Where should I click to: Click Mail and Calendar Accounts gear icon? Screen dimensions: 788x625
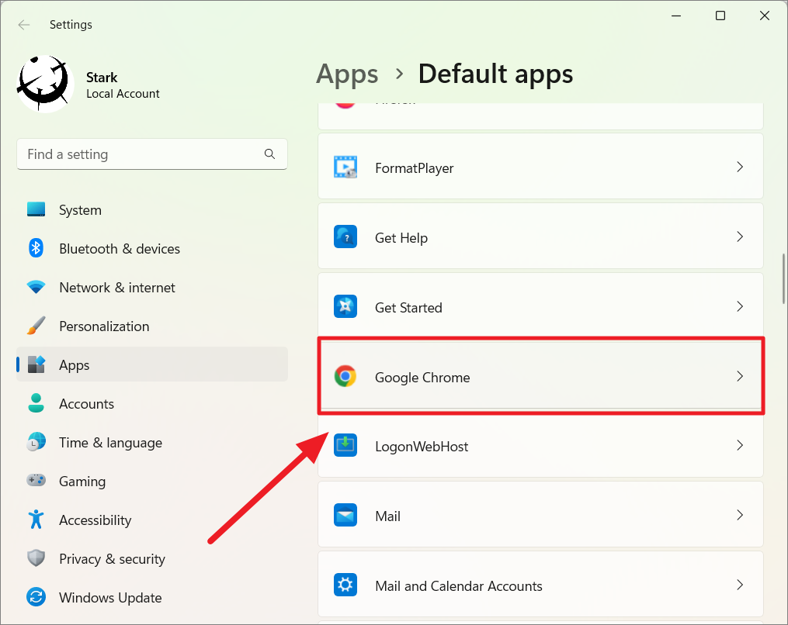pyautogui.click(x=345, y=585)
